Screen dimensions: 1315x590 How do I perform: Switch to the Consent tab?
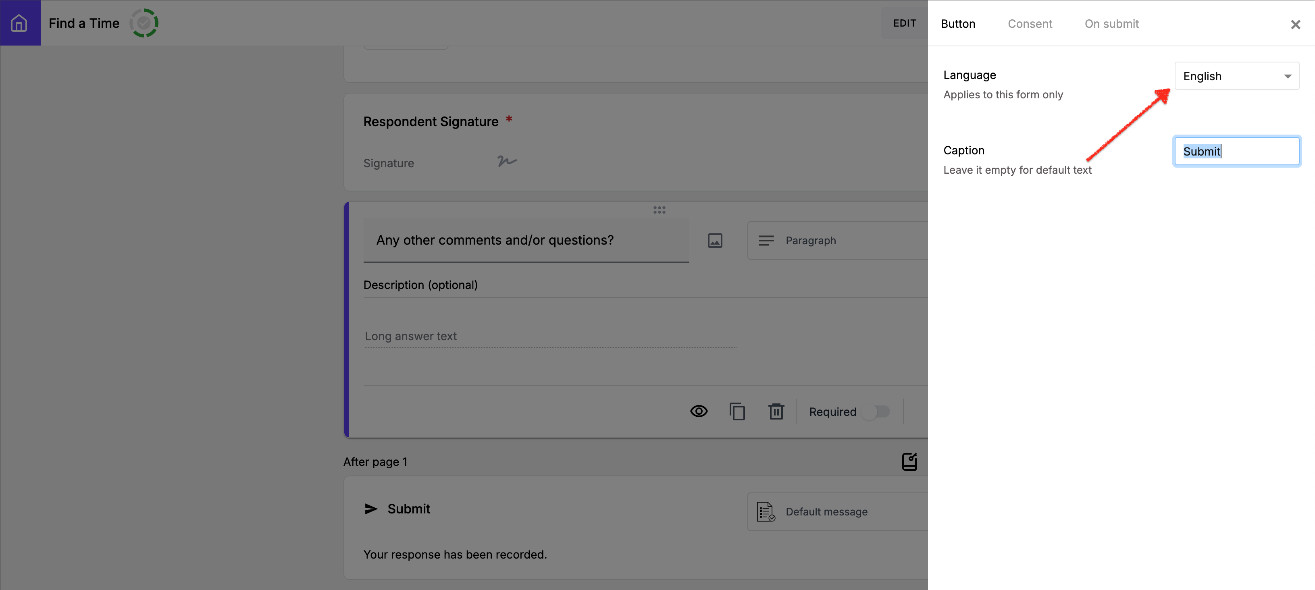1030,24
